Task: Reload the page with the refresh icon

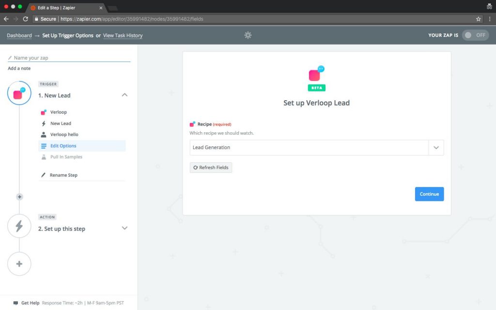Action: pos(25,19)
